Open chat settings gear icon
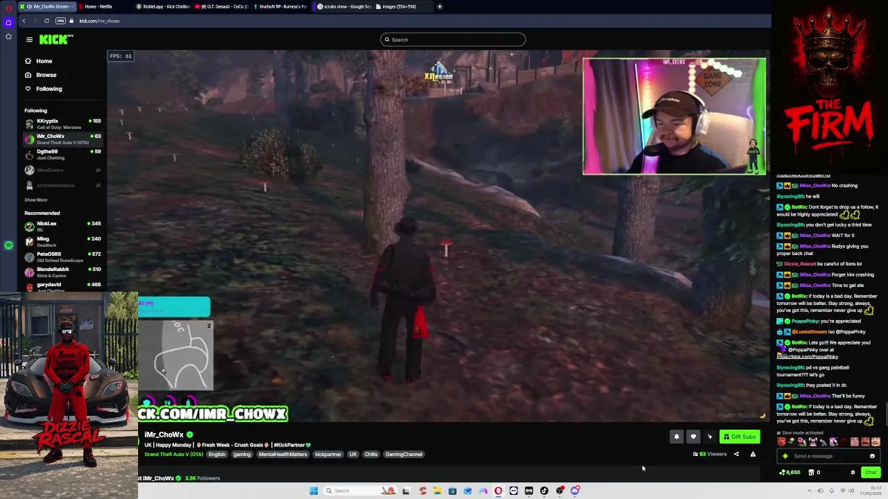This screenshot has width=888, height=499. [853, 473]
